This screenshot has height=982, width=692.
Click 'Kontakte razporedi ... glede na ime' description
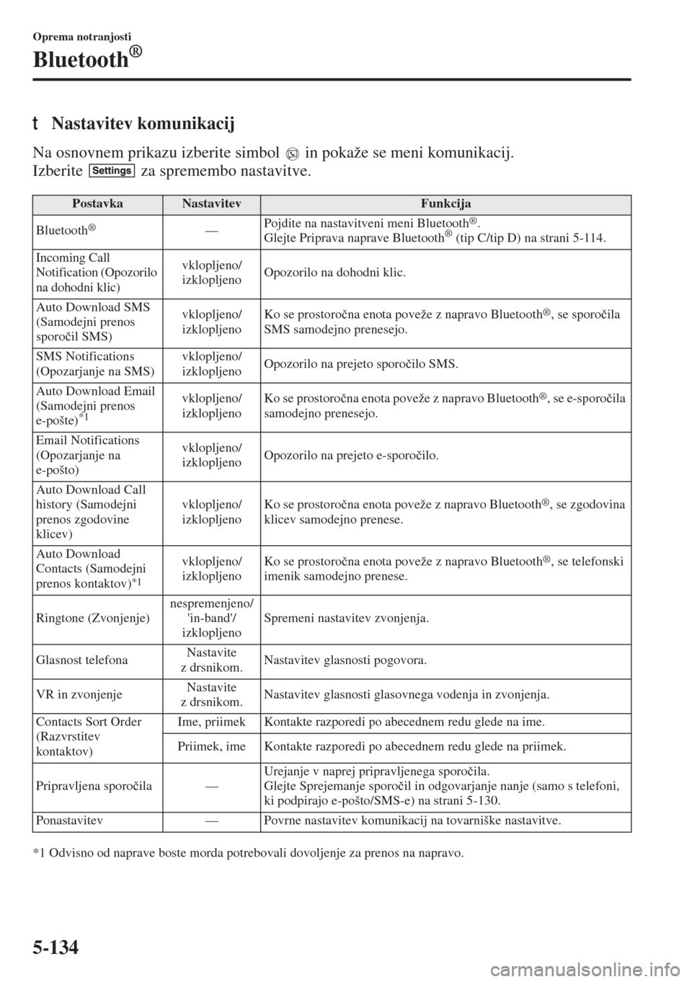click(404, 722)
